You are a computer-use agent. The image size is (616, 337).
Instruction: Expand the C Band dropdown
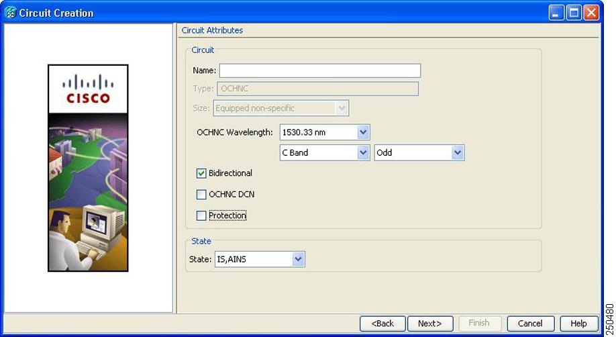(x=325, y=152)
